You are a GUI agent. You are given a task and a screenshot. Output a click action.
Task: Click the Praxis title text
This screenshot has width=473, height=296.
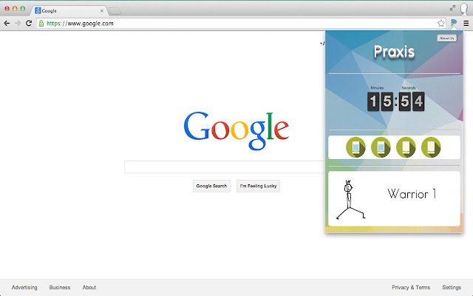tap(394, 52)
